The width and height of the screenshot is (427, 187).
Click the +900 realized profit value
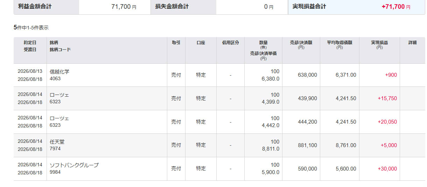pos(390,75)
